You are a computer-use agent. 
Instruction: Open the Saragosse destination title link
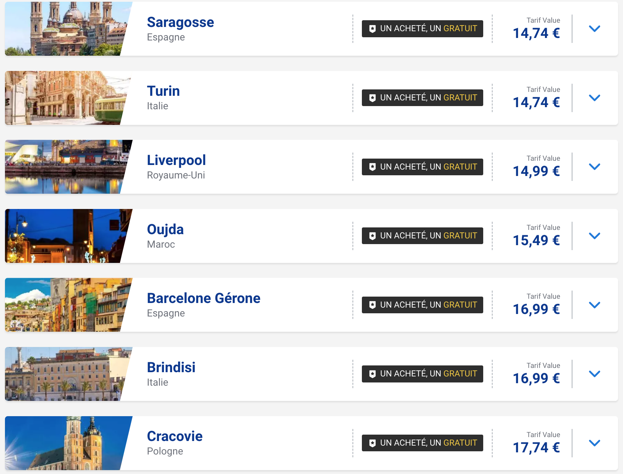(x=180, y=22)
